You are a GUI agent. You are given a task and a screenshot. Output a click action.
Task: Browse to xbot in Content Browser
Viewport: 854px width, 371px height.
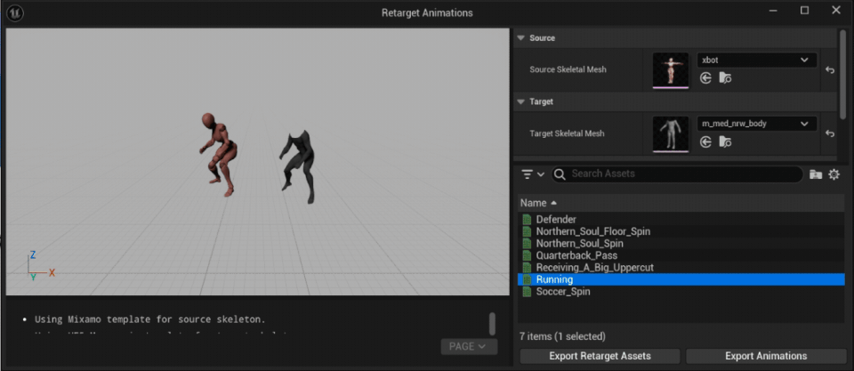[725, 78]
